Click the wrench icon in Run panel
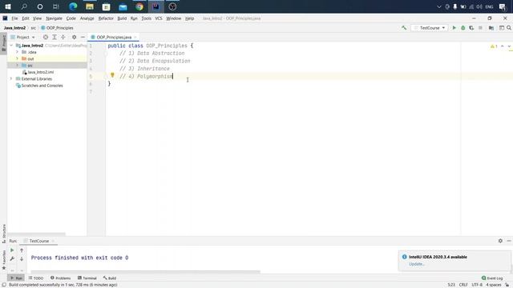513x288 pixels. 12,258
